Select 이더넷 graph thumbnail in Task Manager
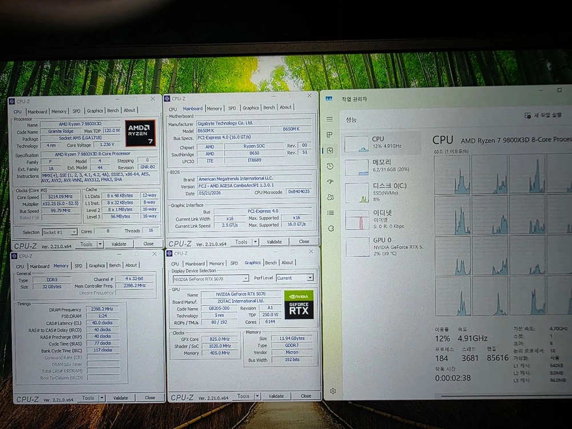Viewport: 572px width, 429px height. [x=357, y=220]
